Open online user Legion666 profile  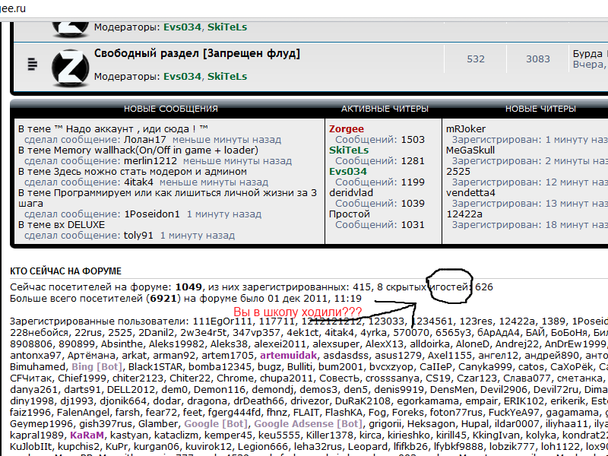point(261,447)
